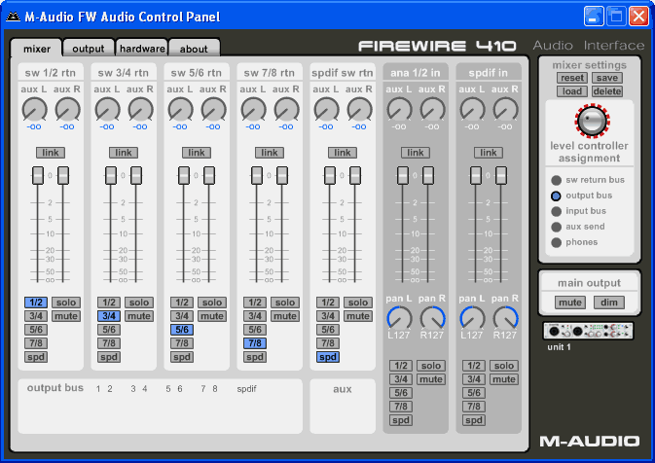Click the pan L knob on ana 1/2 in
This screenshot has height=463, width=655.
click(x=399, y=318)
